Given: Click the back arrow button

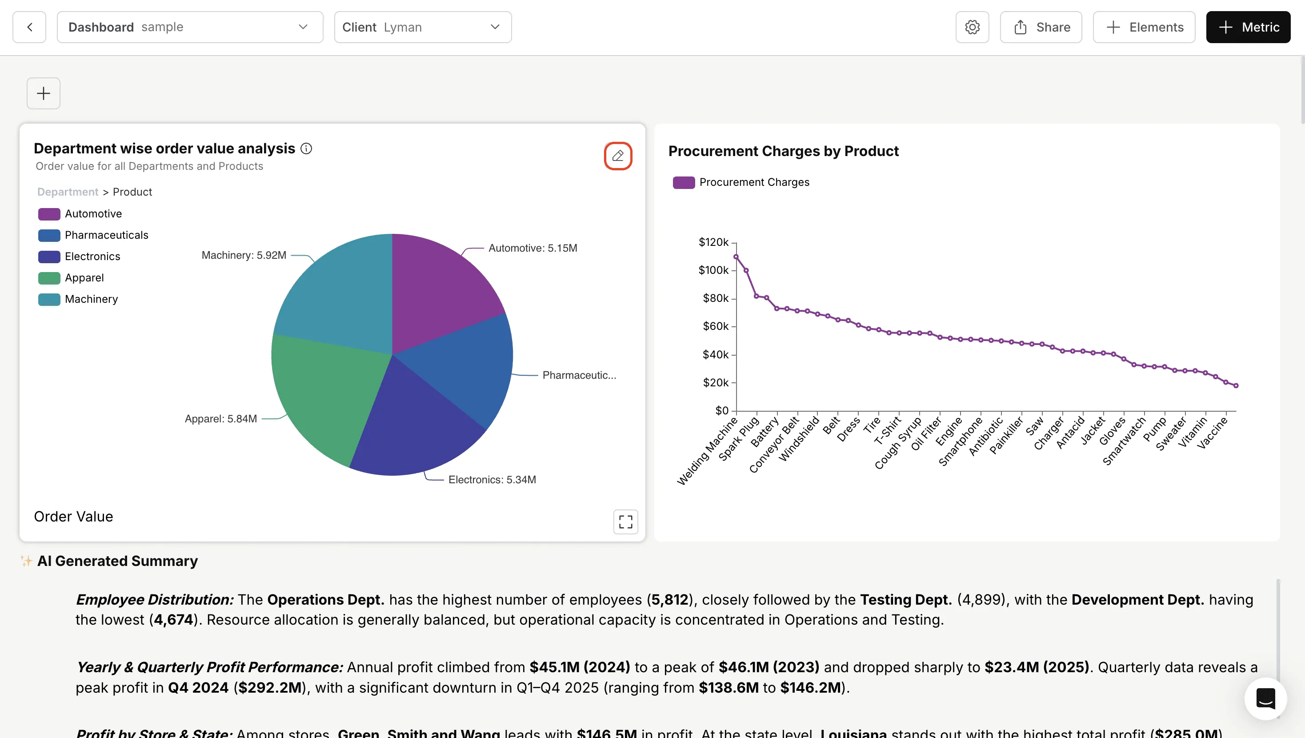Looking at the screenshot, I should tap(29, 28).
